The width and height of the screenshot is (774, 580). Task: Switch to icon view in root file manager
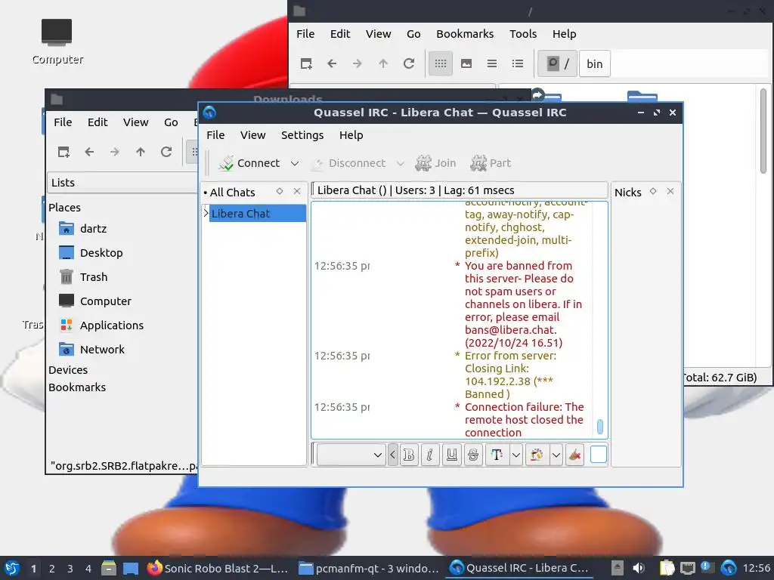441,63
